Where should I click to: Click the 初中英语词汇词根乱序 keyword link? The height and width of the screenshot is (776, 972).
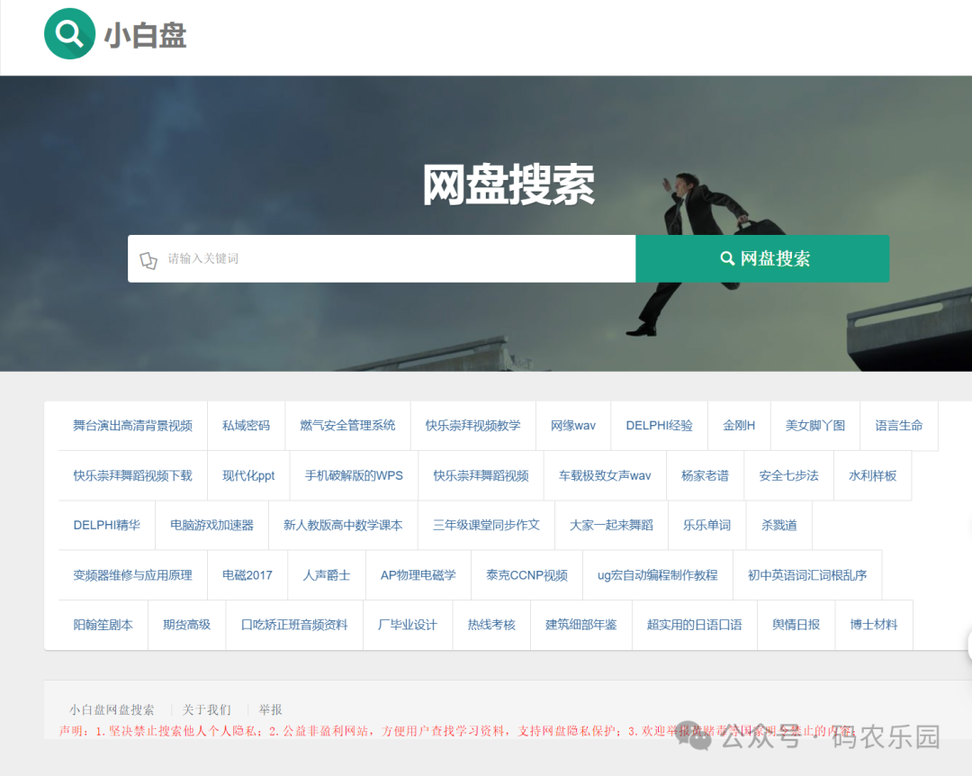[807, 575]
